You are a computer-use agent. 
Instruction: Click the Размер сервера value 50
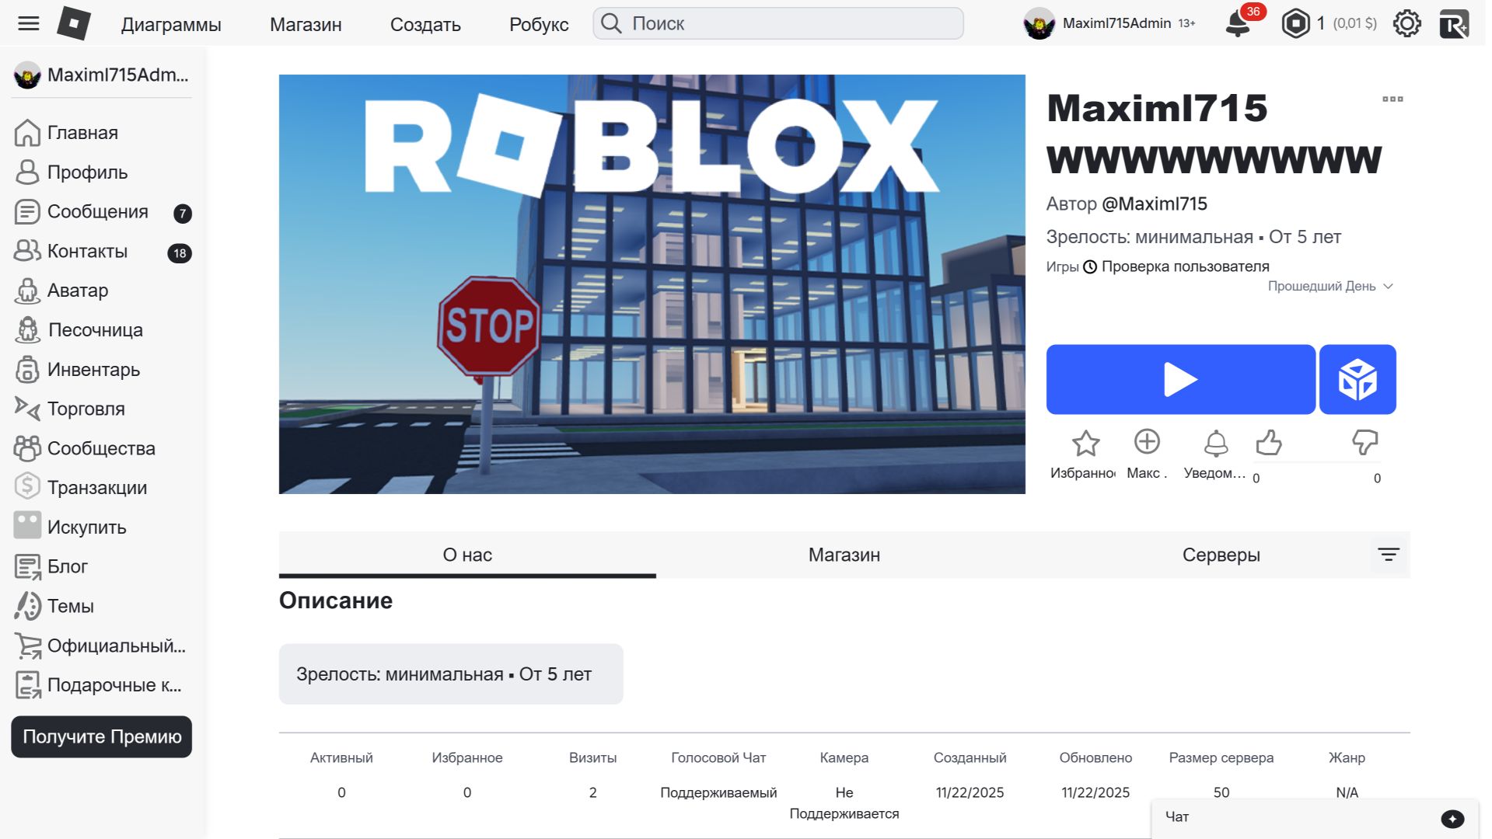[x=1221, y=793]
